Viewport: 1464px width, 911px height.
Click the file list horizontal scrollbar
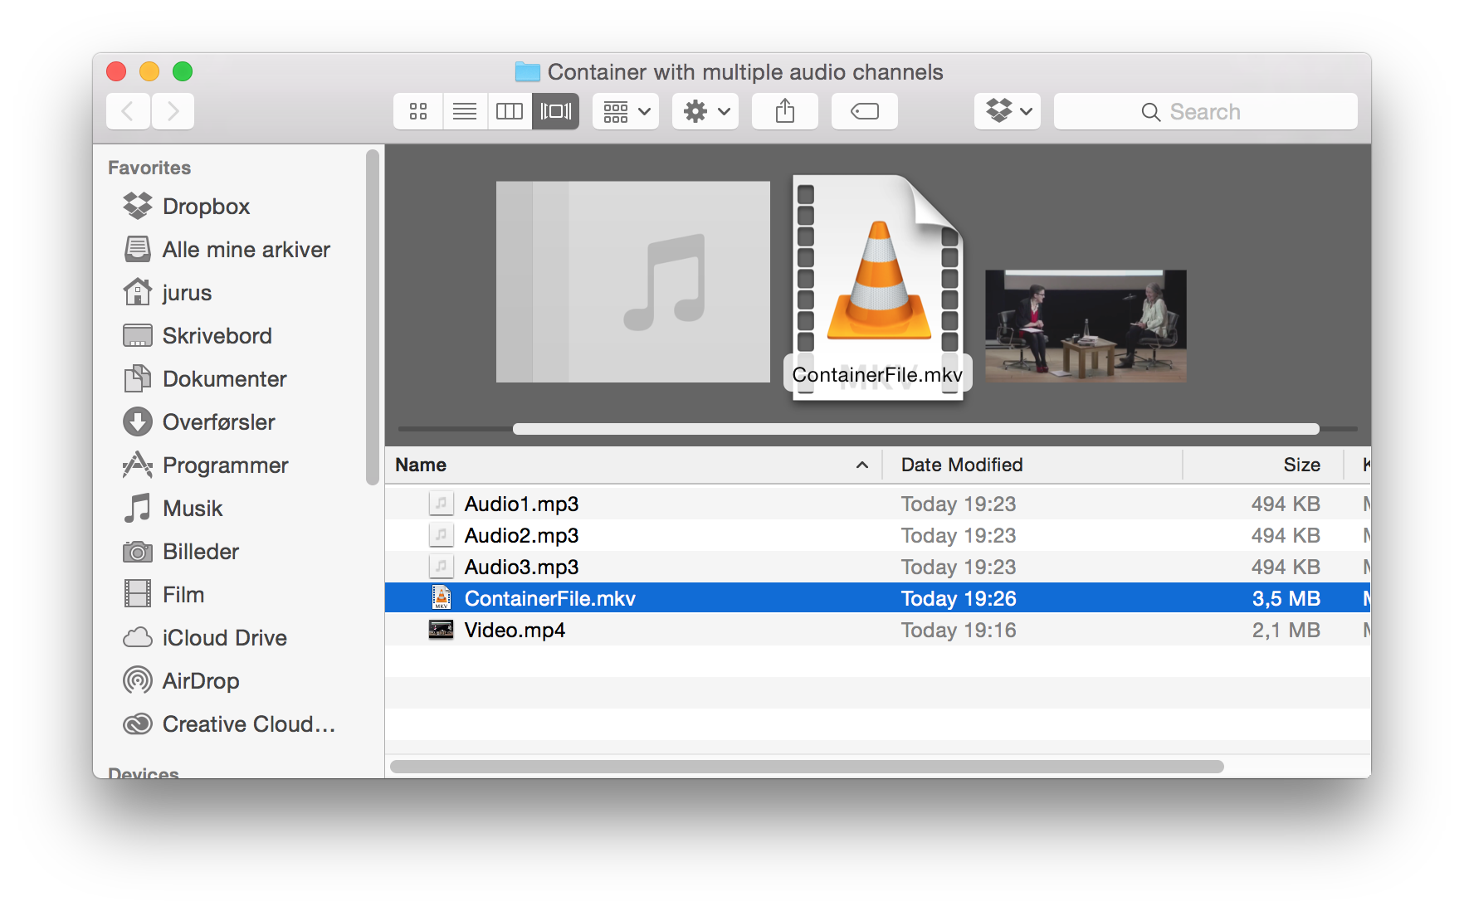[807, 766]
